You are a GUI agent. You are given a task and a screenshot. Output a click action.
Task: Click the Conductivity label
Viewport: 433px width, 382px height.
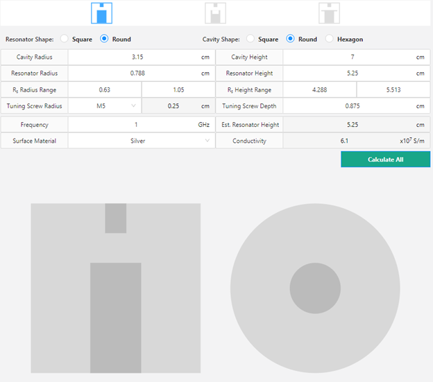249,141
